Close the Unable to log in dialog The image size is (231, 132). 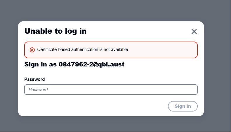[x=194, y=31]
